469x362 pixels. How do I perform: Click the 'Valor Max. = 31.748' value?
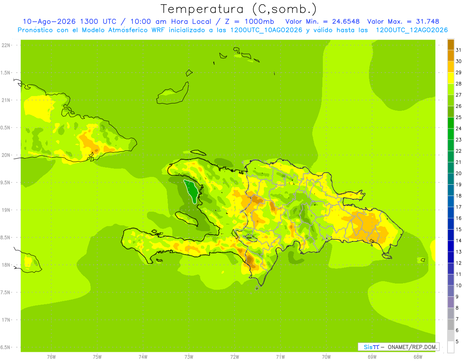[403, 21]
